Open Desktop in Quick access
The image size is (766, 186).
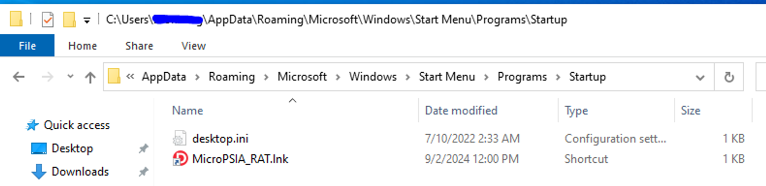[72, 148]
